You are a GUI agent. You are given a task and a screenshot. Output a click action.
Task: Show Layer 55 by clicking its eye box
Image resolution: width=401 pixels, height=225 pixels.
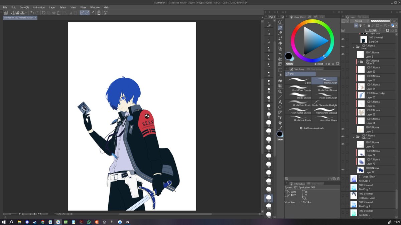(343, 95)
